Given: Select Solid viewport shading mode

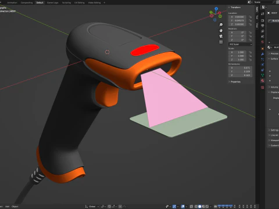Looking at the screenshot, I should pos(200,207).
